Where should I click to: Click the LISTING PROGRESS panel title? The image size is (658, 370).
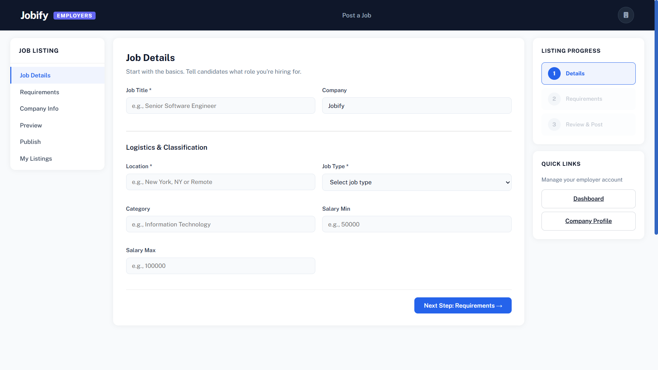(x=571, y=51)
